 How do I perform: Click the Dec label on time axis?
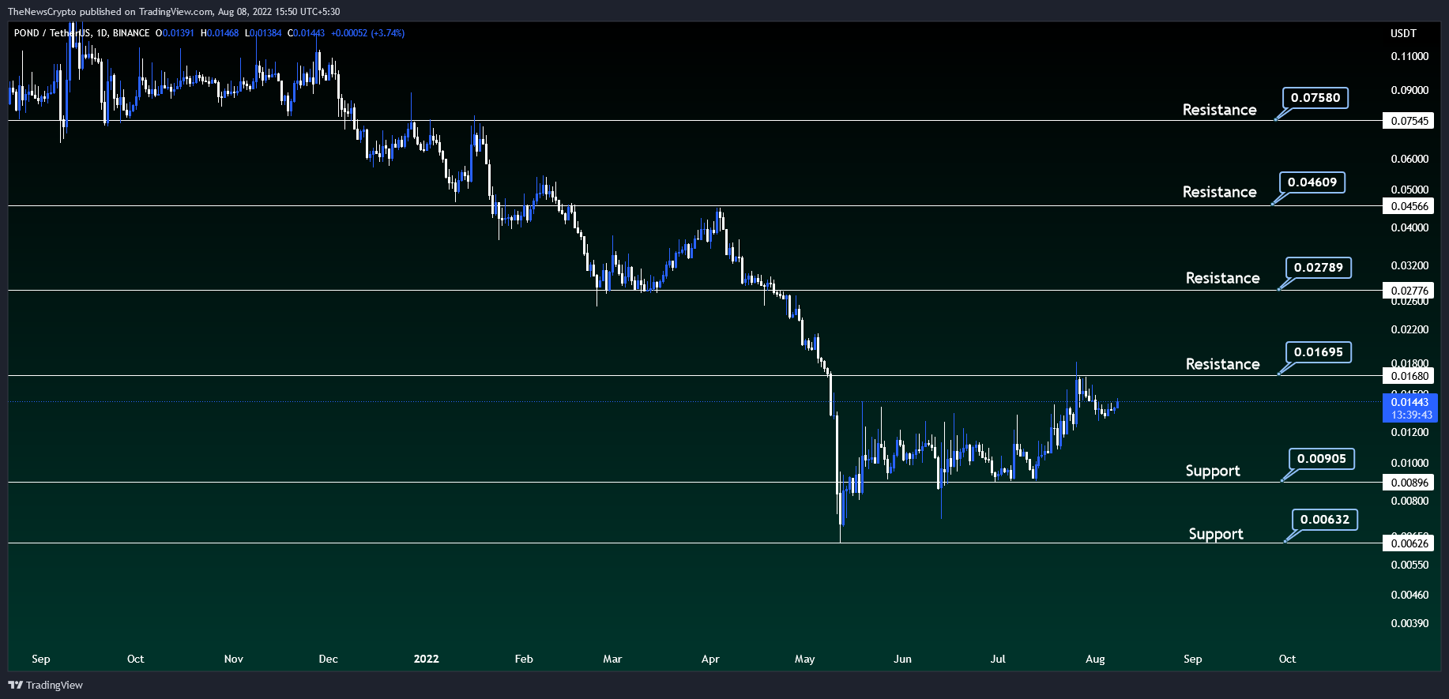pos(328,659)
